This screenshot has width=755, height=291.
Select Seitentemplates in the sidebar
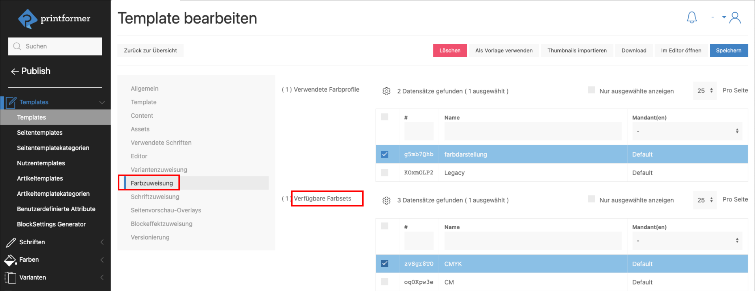[40, 133]
